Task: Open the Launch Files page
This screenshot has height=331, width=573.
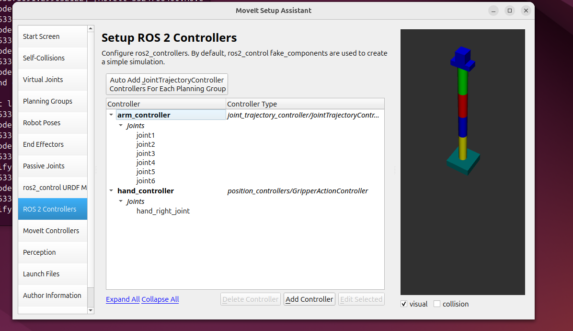Action: point(53,273)
